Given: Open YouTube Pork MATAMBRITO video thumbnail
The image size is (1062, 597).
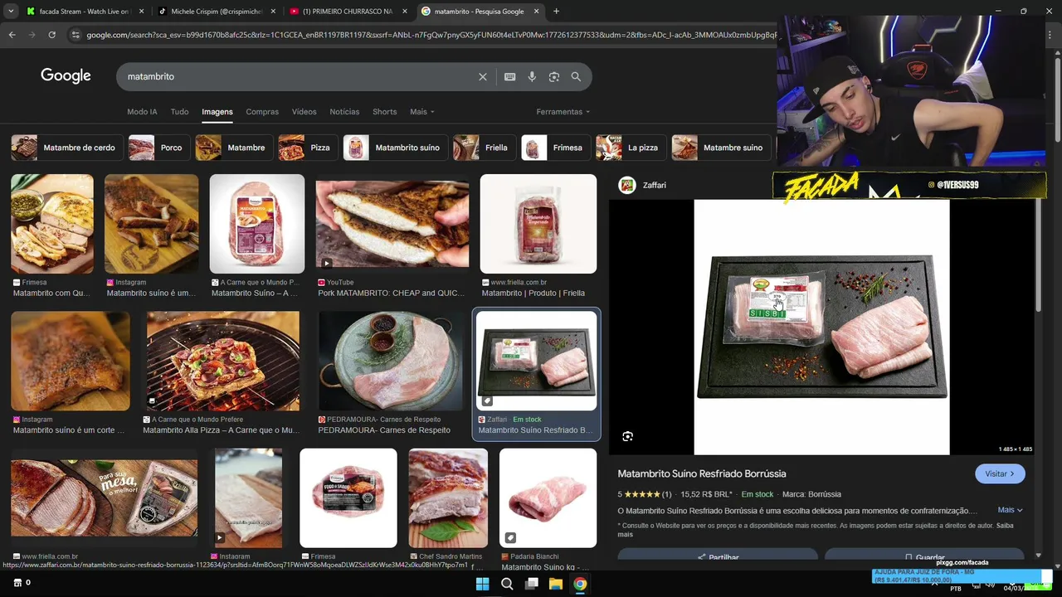Looking at the screenshot, I should point(392,224).
